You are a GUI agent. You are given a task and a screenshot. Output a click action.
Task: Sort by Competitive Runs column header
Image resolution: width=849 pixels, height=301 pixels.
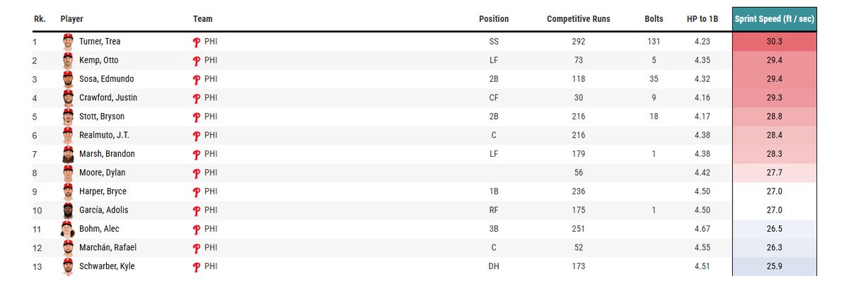(x=578, y=19)
